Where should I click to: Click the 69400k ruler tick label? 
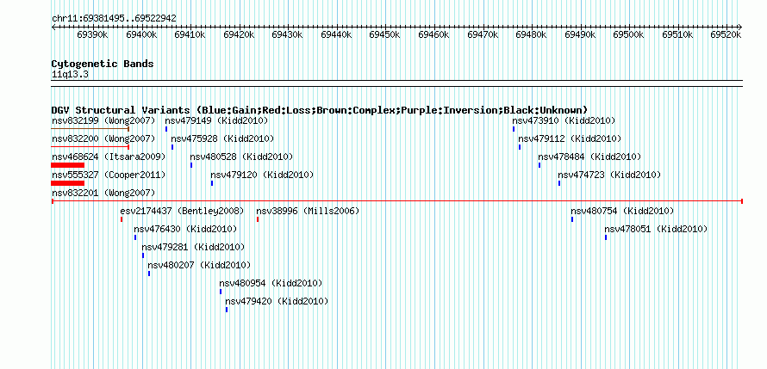click(140, 34)
